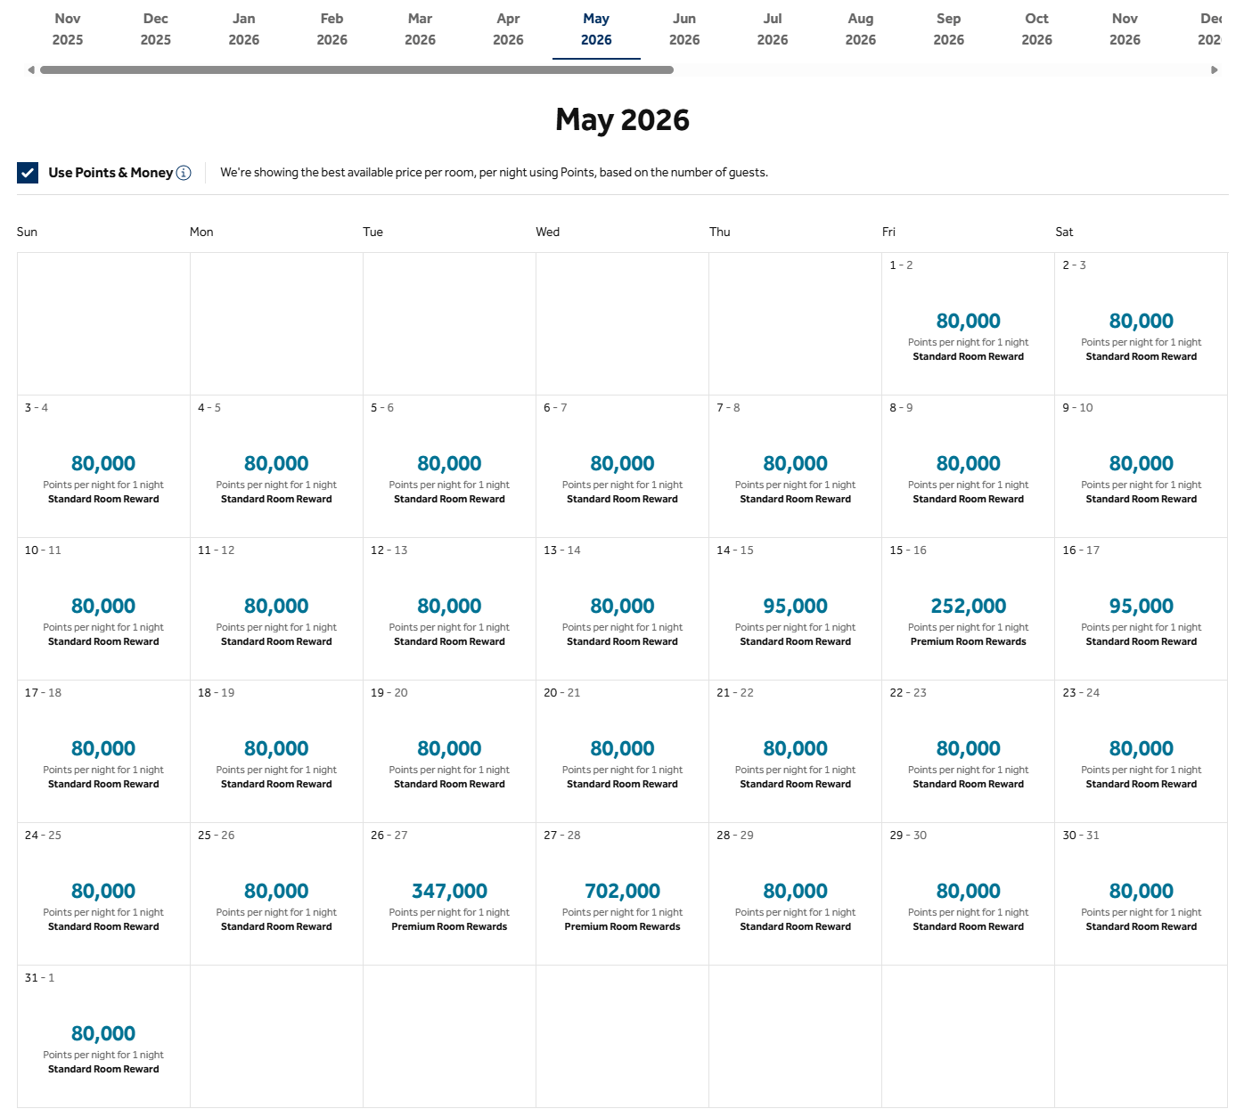The width and height of the screenshot is (1244, 1117).
Task: Select the 702,000 points Premium Room night
Action: click(622, 891)
